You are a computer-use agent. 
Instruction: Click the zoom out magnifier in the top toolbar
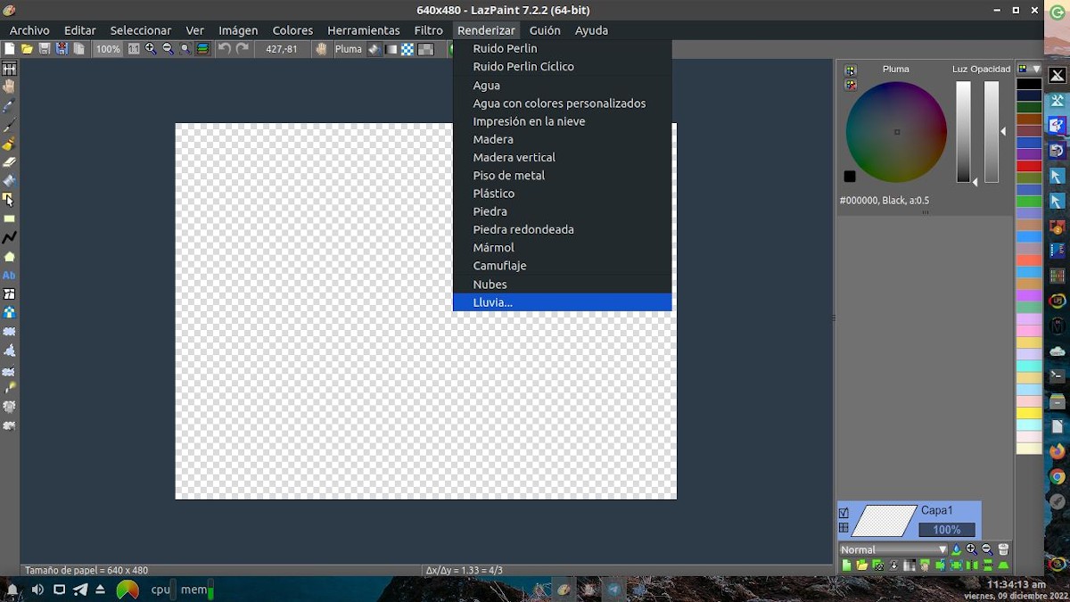point(168,49)
